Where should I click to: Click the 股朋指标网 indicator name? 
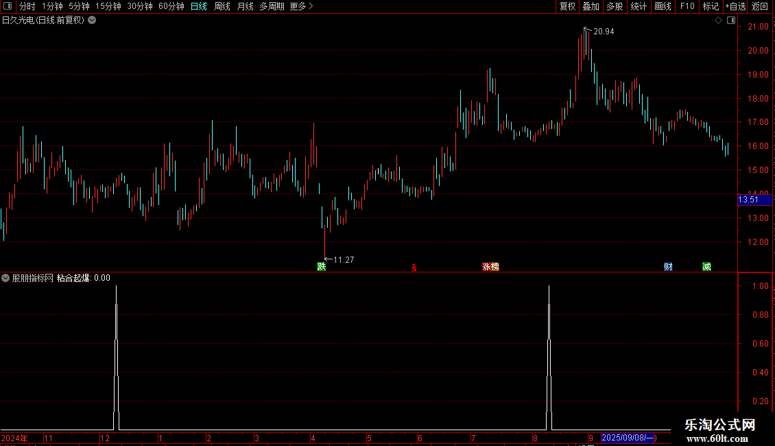point(33,278)
